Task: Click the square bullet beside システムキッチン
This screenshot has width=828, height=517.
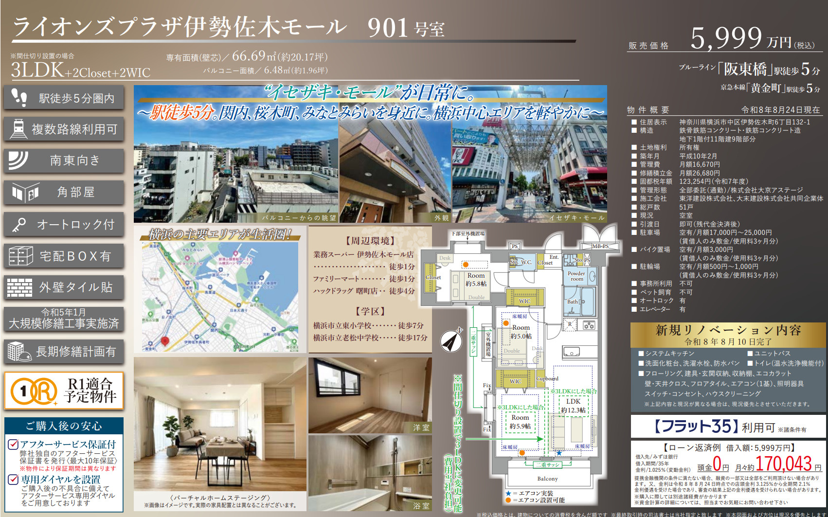Action: [x=641, y=354]
